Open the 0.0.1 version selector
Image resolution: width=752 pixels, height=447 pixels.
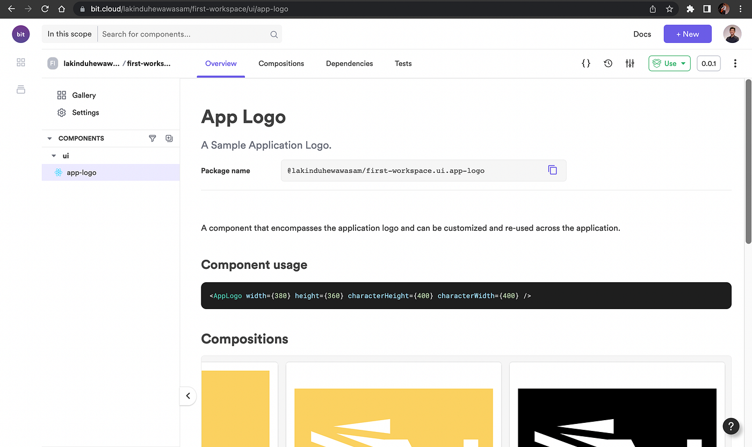(708, 63)
